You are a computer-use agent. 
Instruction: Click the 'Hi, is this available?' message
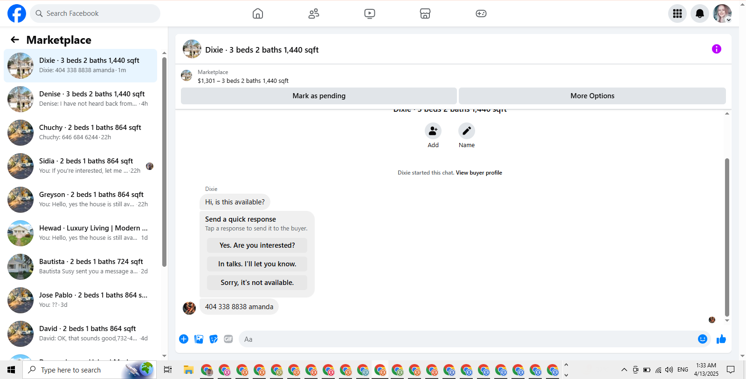(235, 202)
